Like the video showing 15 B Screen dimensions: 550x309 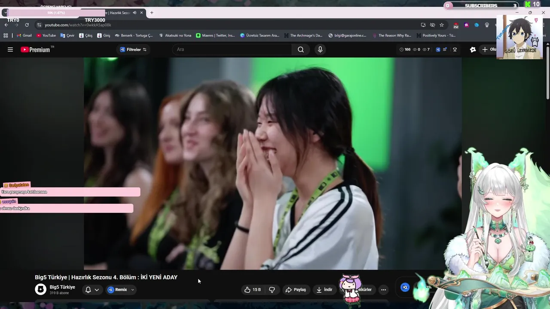click(253, 290)
